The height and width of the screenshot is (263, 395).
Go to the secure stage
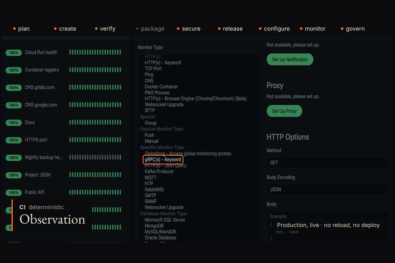coord(188,29)
